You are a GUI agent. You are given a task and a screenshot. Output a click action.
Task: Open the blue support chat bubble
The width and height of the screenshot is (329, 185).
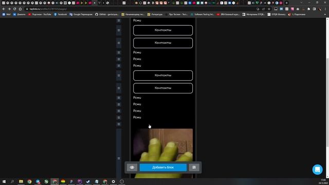tap(317, 170)
